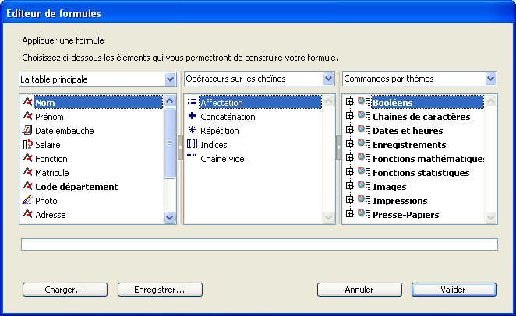
Task: Expand the Booléens command theme
Action: (x=349, y=103)
